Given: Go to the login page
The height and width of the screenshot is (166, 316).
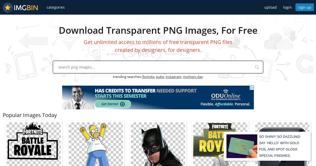Looking at the screenshot, I should pyautogui.click(x=287, y=7).
